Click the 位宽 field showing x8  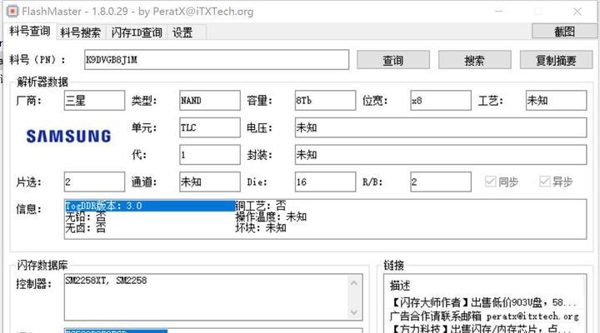441,101
